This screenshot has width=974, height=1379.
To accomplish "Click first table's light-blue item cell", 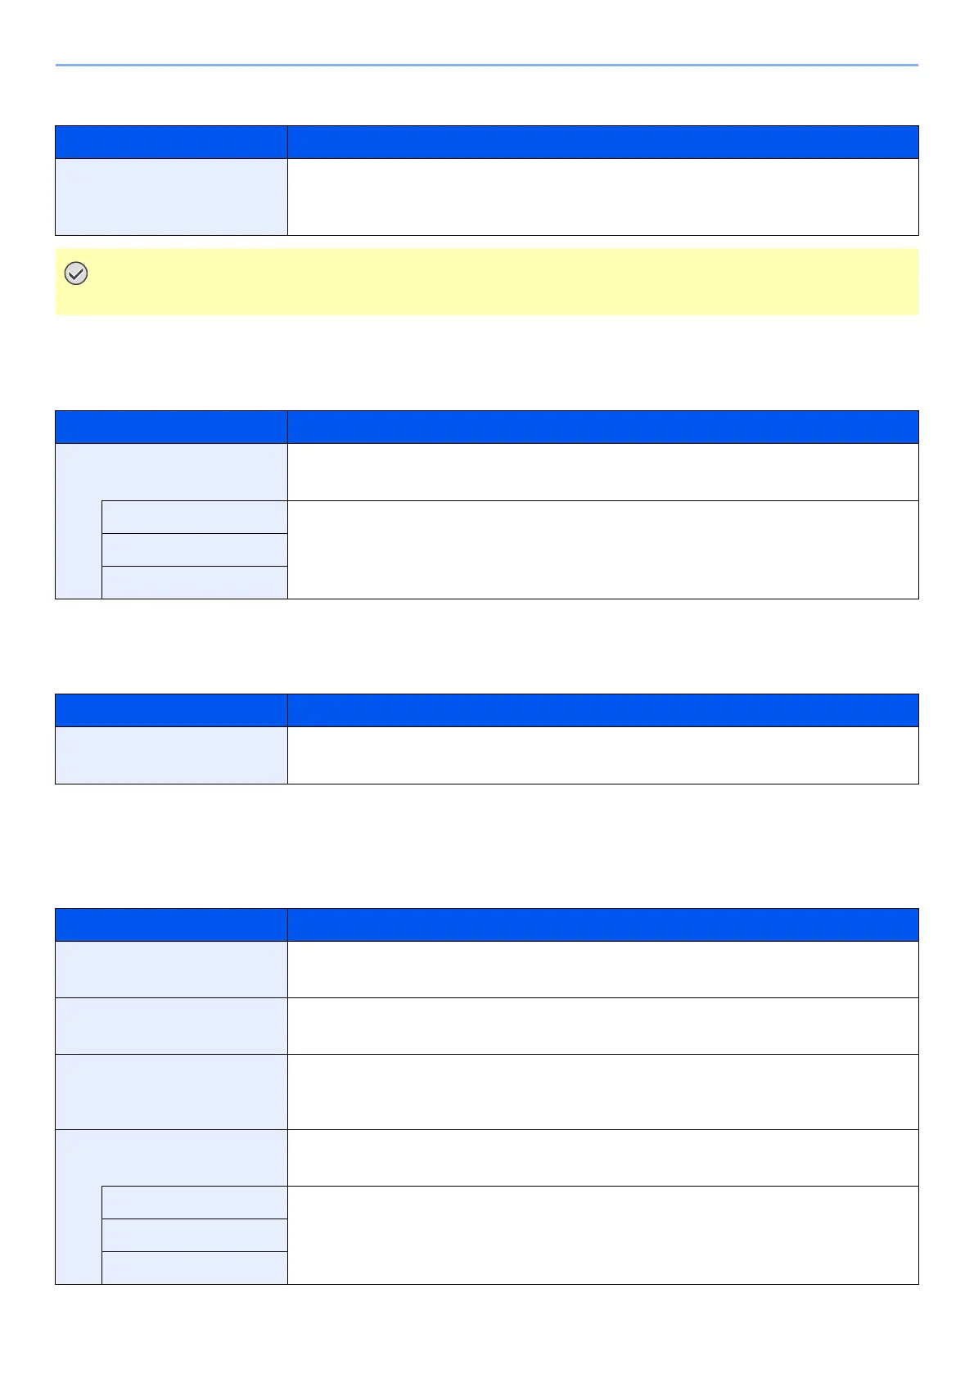I will 171,197.
